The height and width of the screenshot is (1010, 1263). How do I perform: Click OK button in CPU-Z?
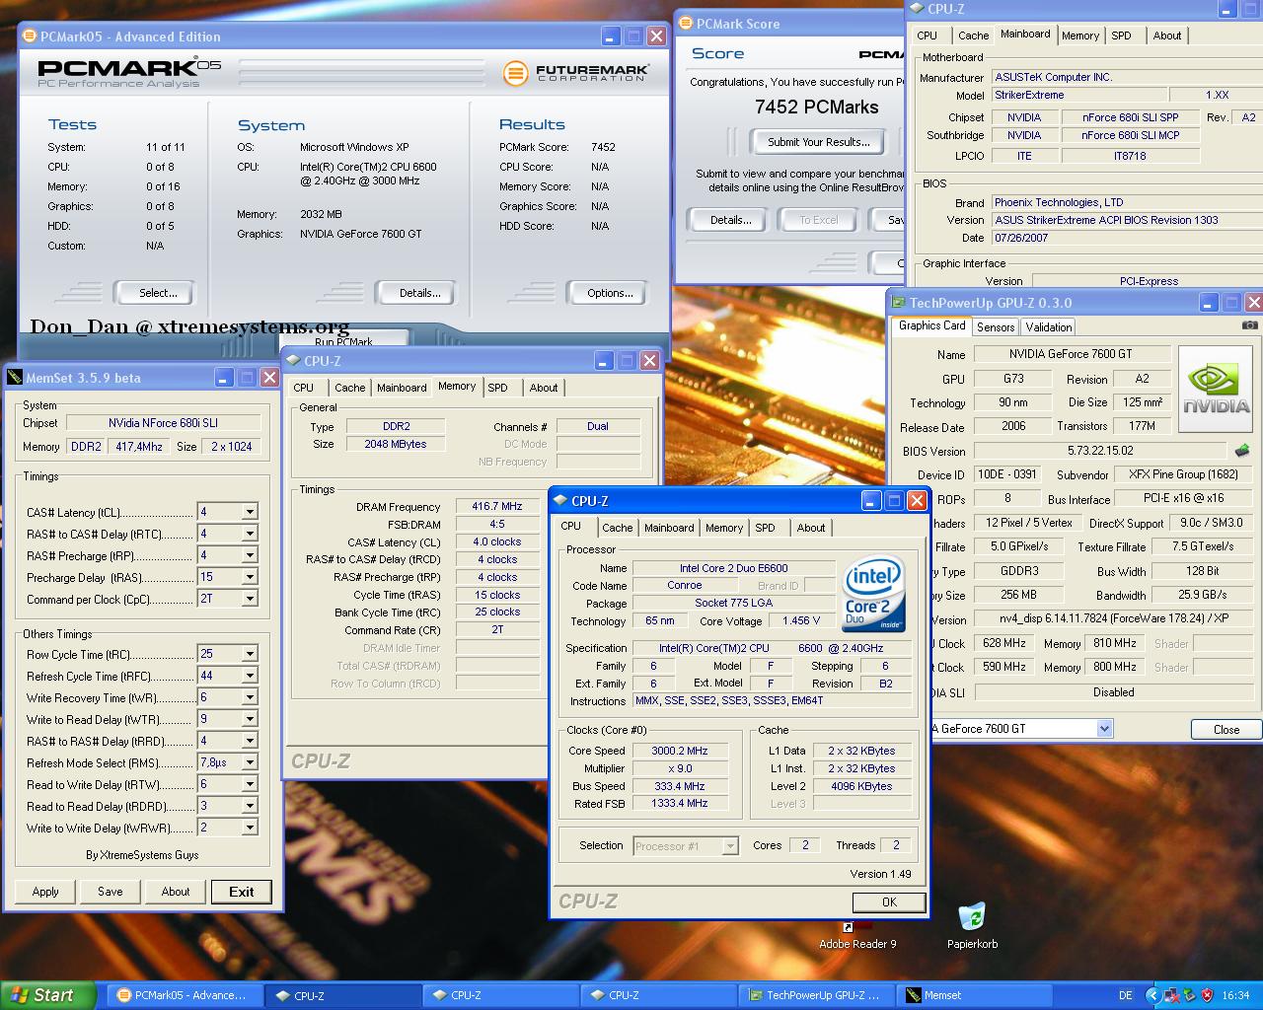coord(889,902)
